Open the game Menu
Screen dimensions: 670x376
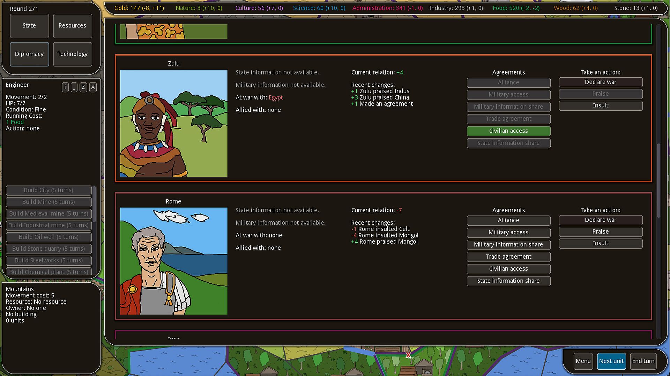tap(583, 361)
